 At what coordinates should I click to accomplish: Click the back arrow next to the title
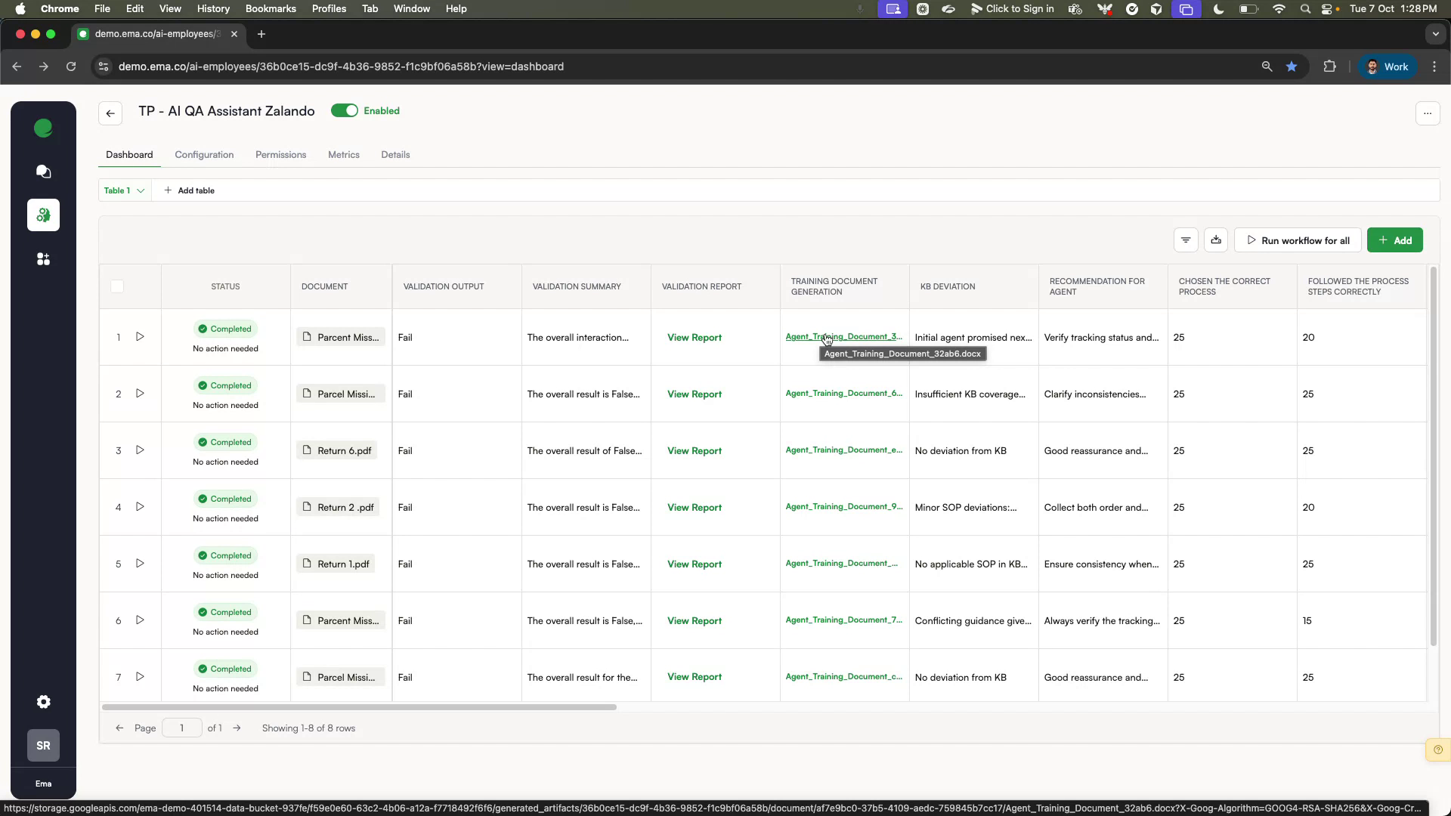(x=110, y=113)
